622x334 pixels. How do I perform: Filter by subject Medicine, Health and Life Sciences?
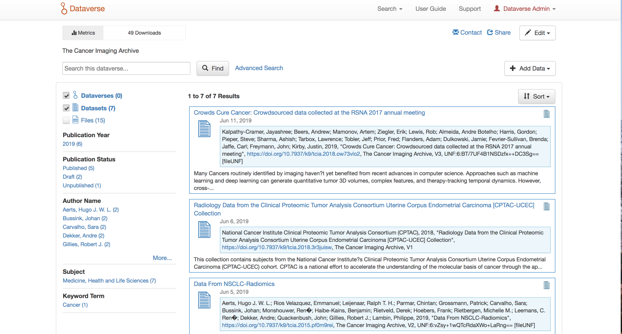tap(109, 280)
